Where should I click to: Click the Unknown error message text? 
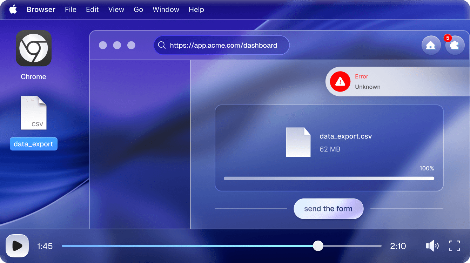(x=368, y=87)
